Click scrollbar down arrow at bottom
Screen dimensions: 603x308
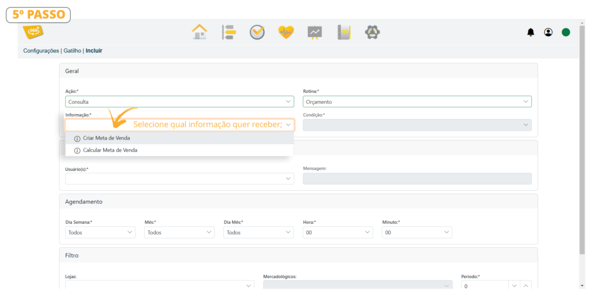point(582,286)
